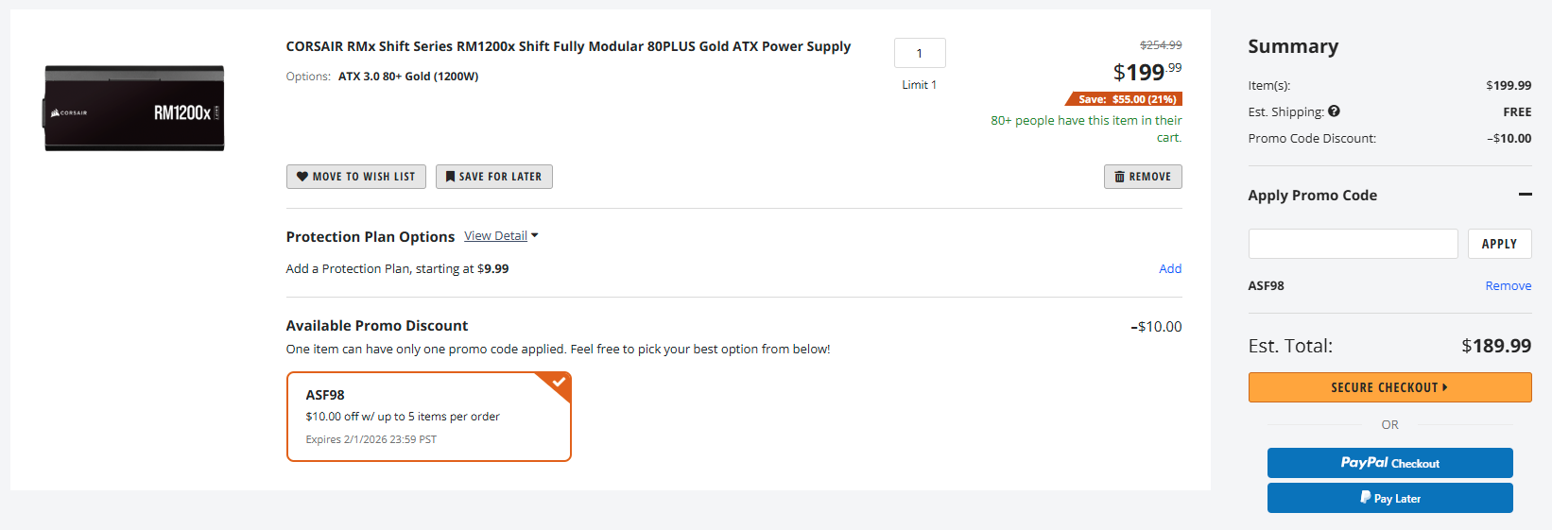Image resolution: width=1552 pixels, height=530 pixels.
Task: Click the trash can Remove button
Action: [1142, 177]
